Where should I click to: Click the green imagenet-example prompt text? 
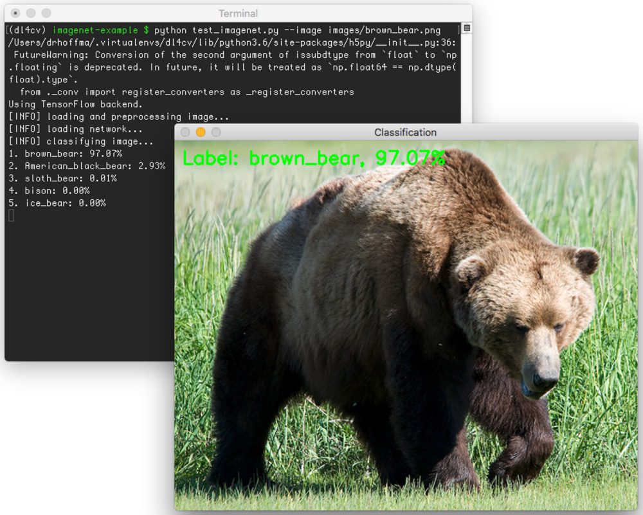(95, 30)
